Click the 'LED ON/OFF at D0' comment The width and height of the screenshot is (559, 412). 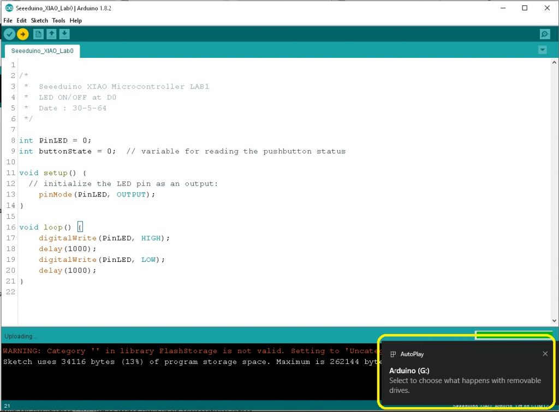point(78,97)
